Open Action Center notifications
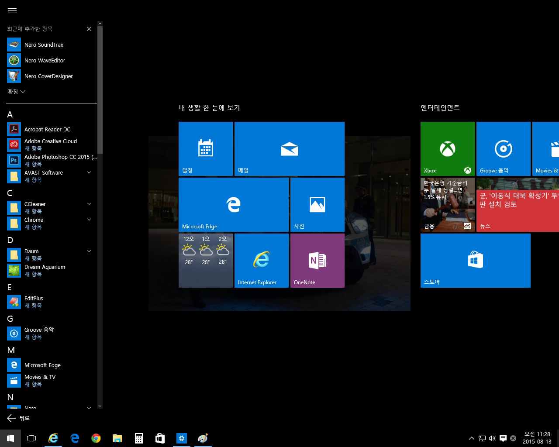This screenshot has height=447, width=559. click(x=503, y=438)
